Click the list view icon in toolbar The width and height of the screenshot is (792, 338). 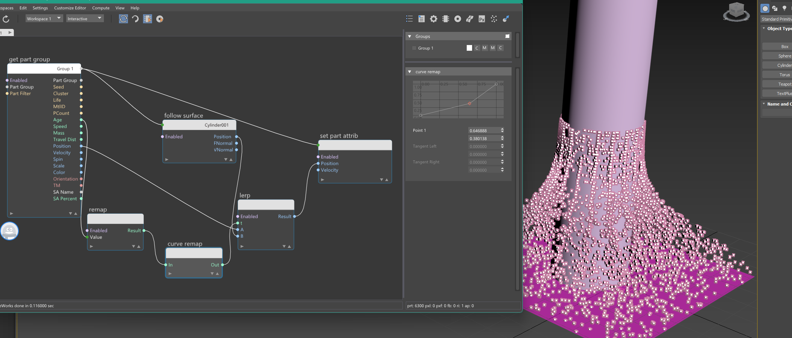click(x=410, y=19)
